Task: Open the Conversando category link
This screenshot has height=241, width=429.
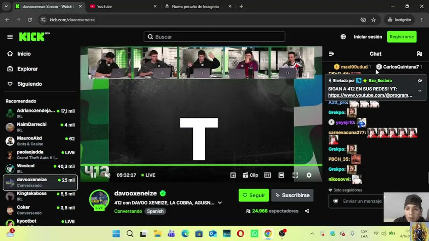Action: pos(128,211)
